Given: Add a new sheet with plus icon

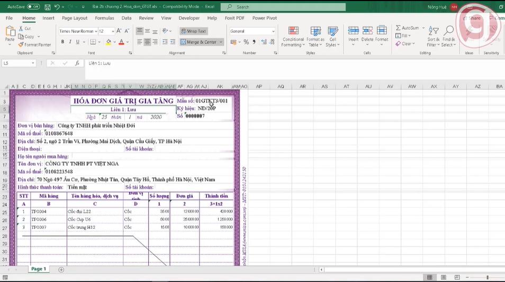Looking at the screenshot, I should (61, 269).
